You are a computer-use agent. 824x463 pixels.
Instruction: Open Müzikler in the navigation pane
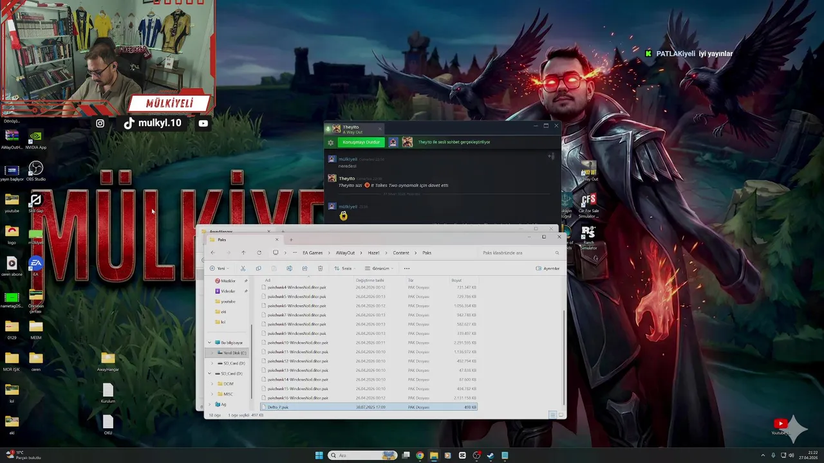[x=229, y=281]
